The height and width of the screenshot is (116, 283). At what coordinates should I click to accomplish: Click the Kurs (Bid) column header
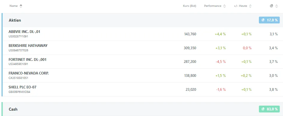pyautogui.click(x=189, y=6)
